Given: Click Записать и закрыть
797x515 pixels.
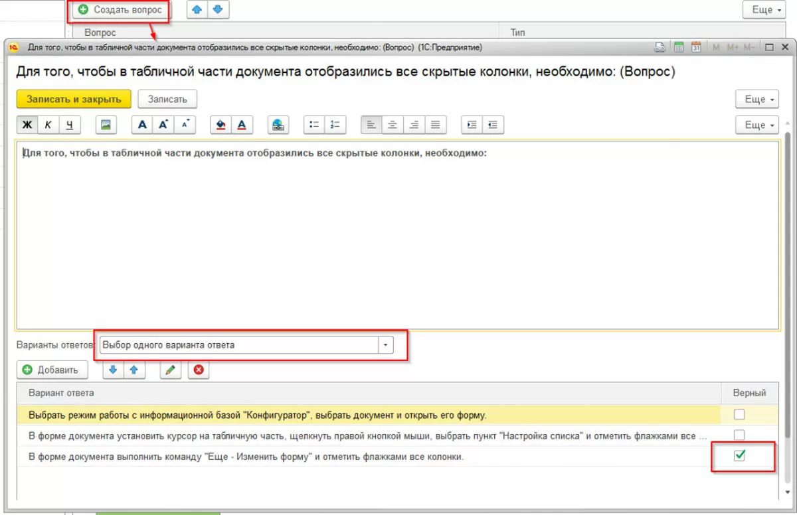Looking at the screenshot, I should tap(74, 99).
